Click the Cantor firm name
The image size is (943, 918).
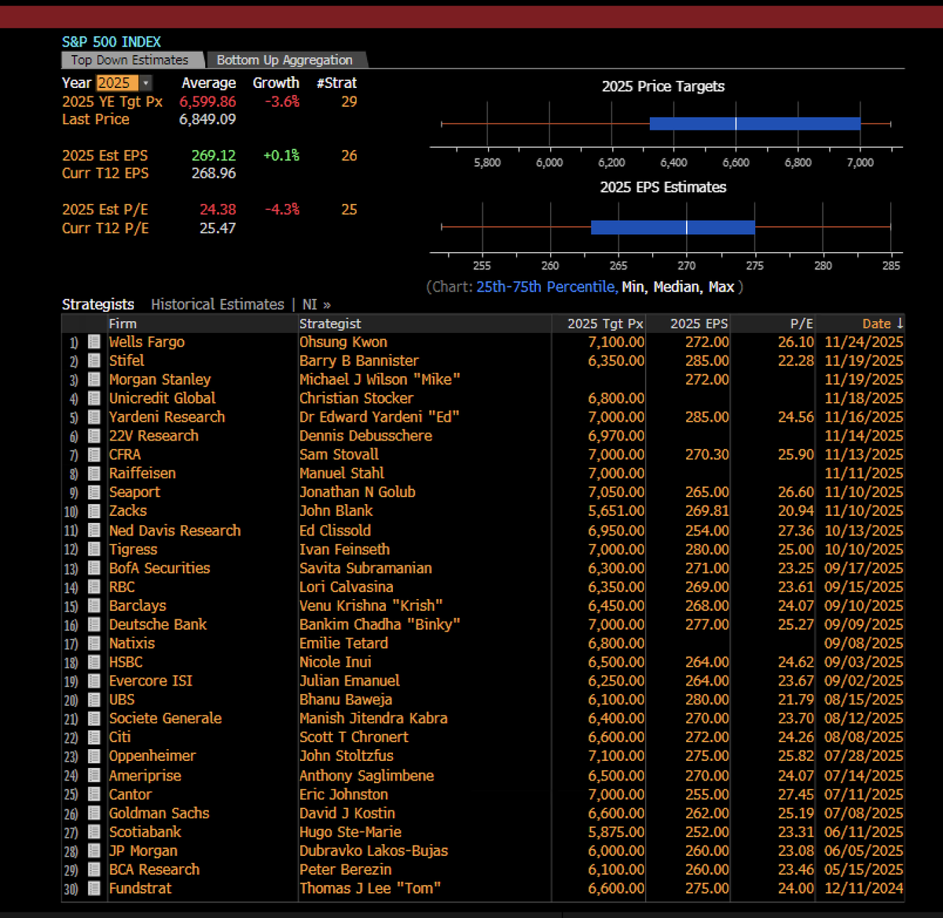131,795
